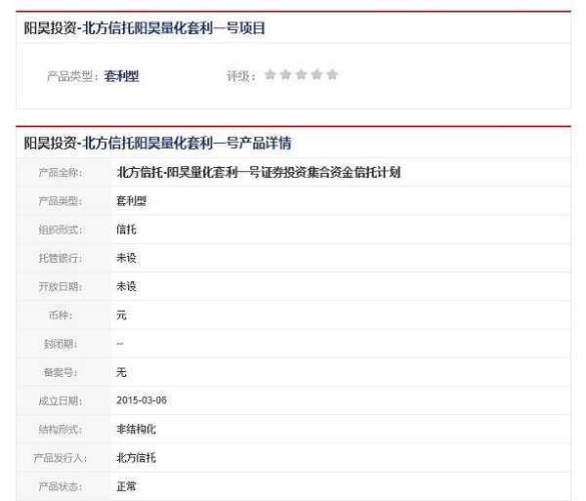Click the 未设 value for 开放日期
The height and width of the screenshot is (501, 586).
(x=126, y=286)
